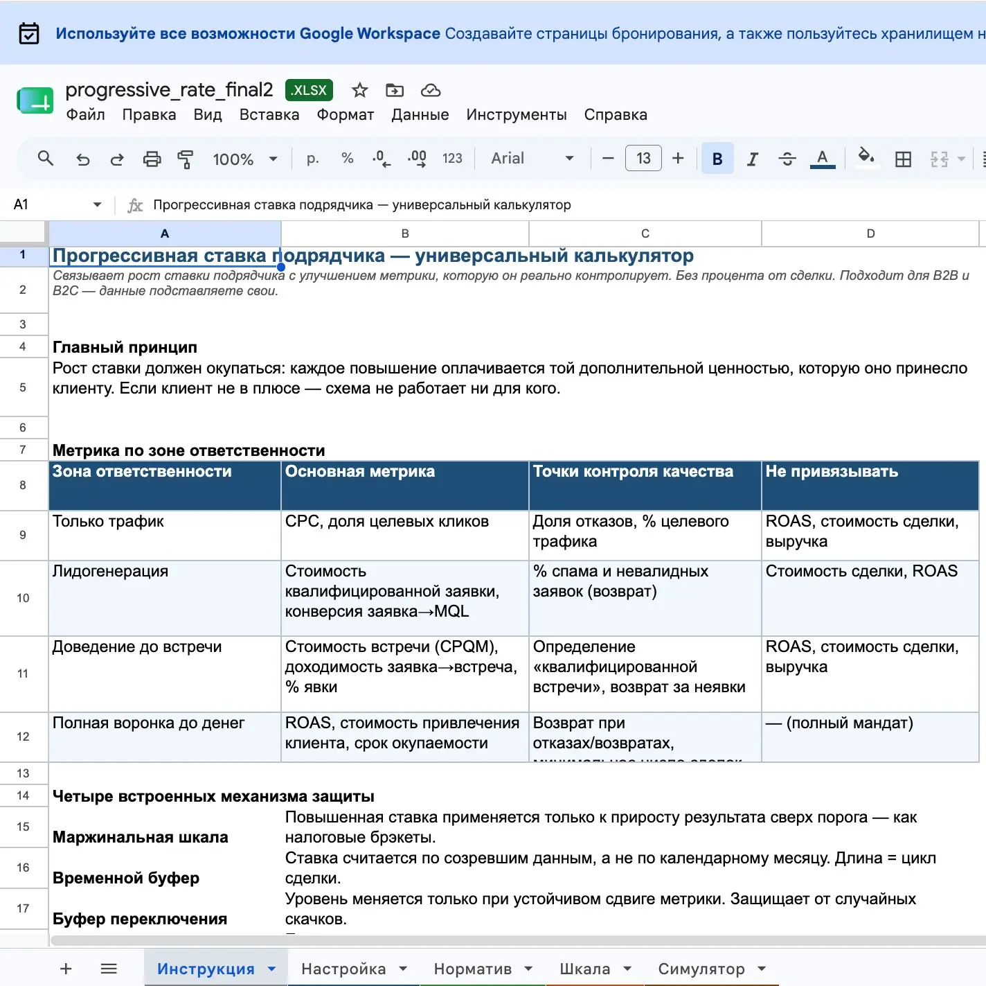Open the name box dropdown arrow
The height and width of the screenshot is (986, 986).
(97, 204)
